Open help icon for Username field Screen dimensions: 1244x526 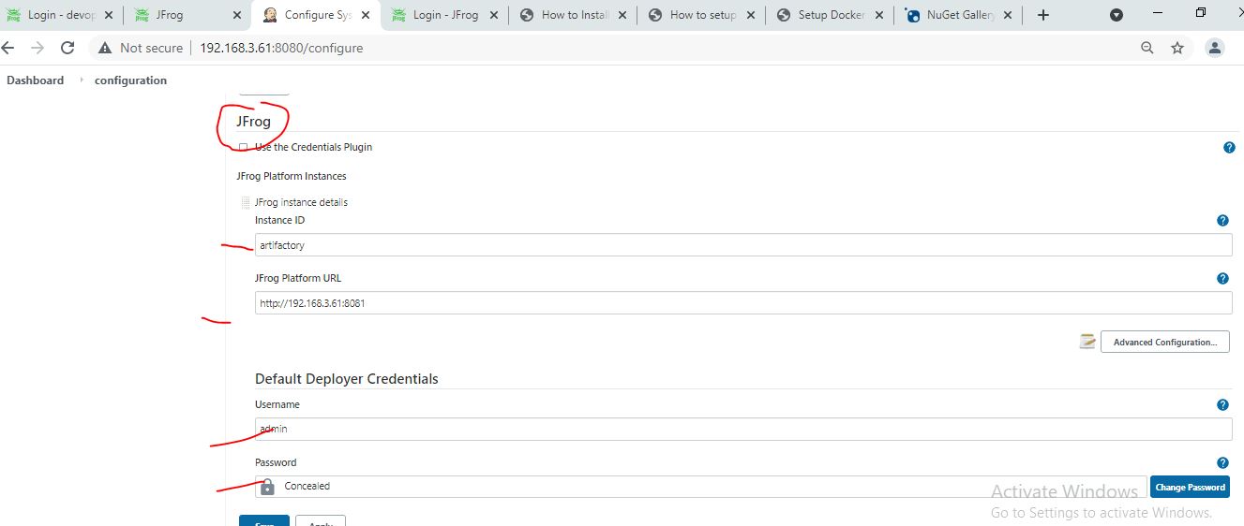[1222, 405]
